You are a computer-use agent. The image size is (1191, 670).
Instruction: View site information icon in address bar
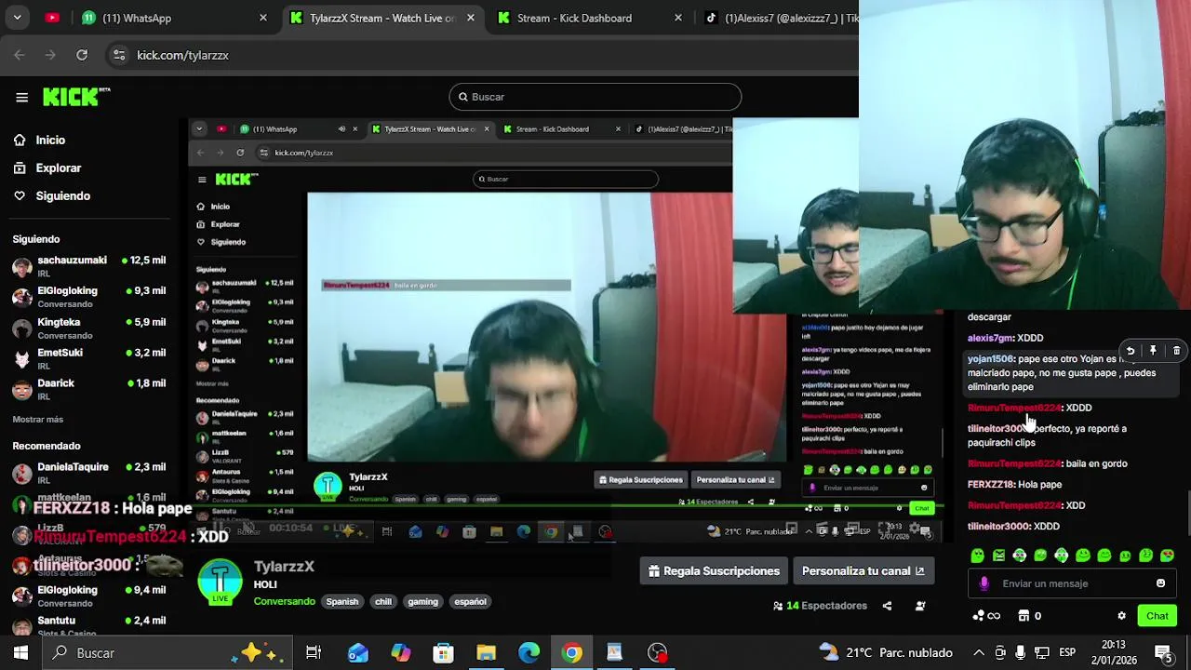point(119,55)
